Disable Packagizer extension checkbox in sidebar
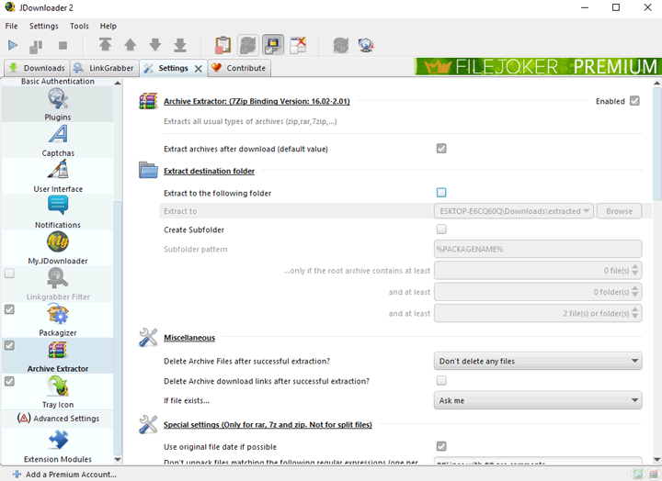 point(9,309)
